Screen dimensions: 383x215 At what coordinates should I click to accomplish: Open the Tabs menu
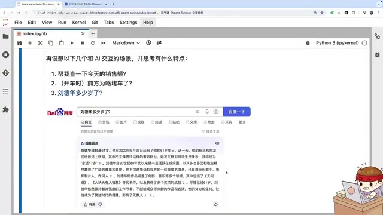[x=109, y=23]
